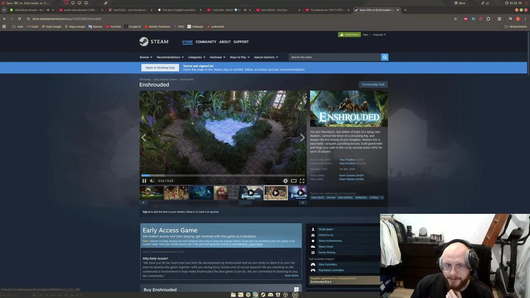Click the Base Building tag
The height and width of the screenshot is (298, 530).
pos(345,197)
